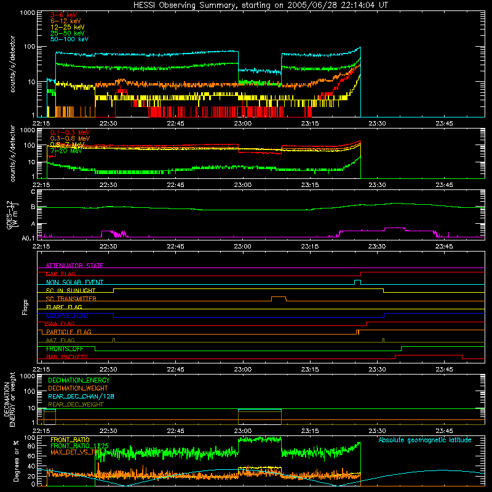The image size is (492, 492).
Task: Click counts/s/detector axis title of MeV panel
Action: [x=12, y=153]
